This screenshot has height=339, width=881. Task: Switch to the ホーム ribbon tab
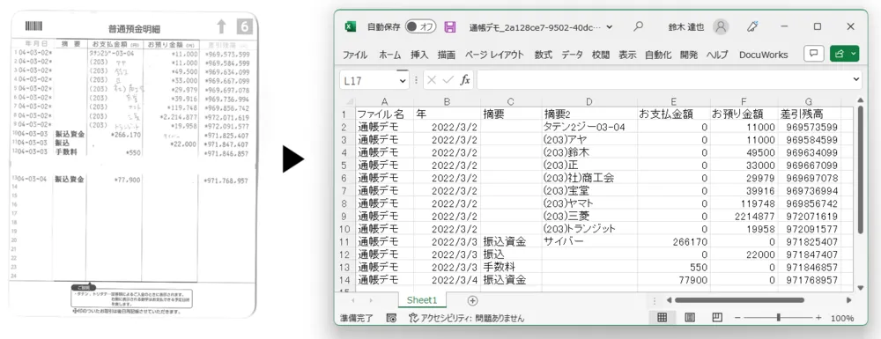click(x=390, y=55)
